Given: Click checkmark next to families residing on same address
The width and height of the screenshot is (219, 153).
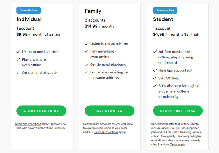Looking at the screenshot, I should [87, 72].
